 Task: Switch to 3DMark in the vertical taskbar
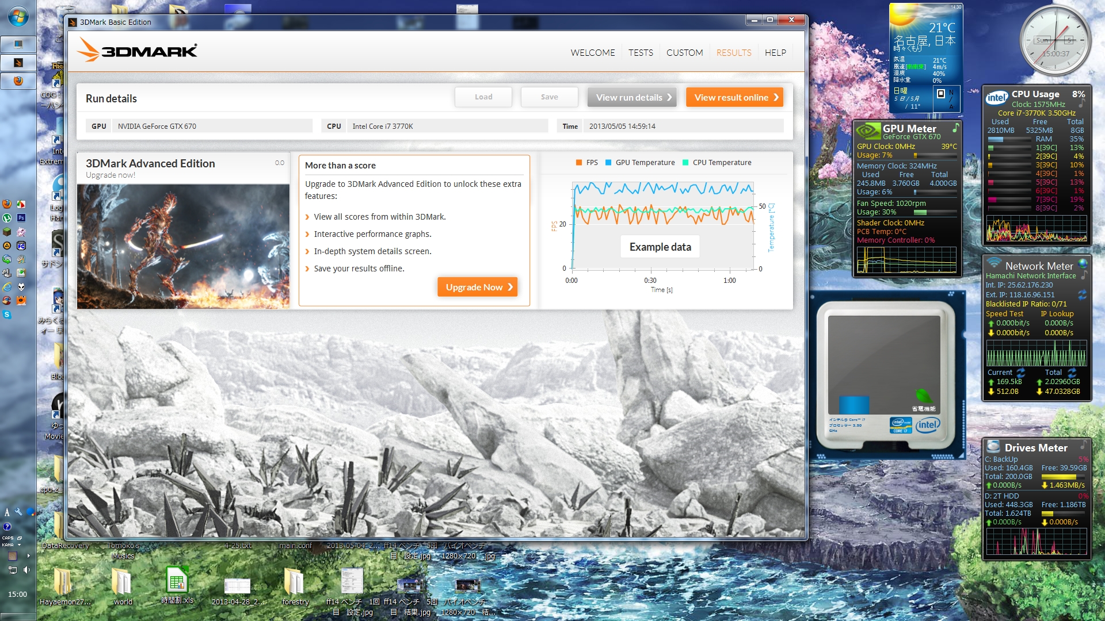[x=18, y=63]
